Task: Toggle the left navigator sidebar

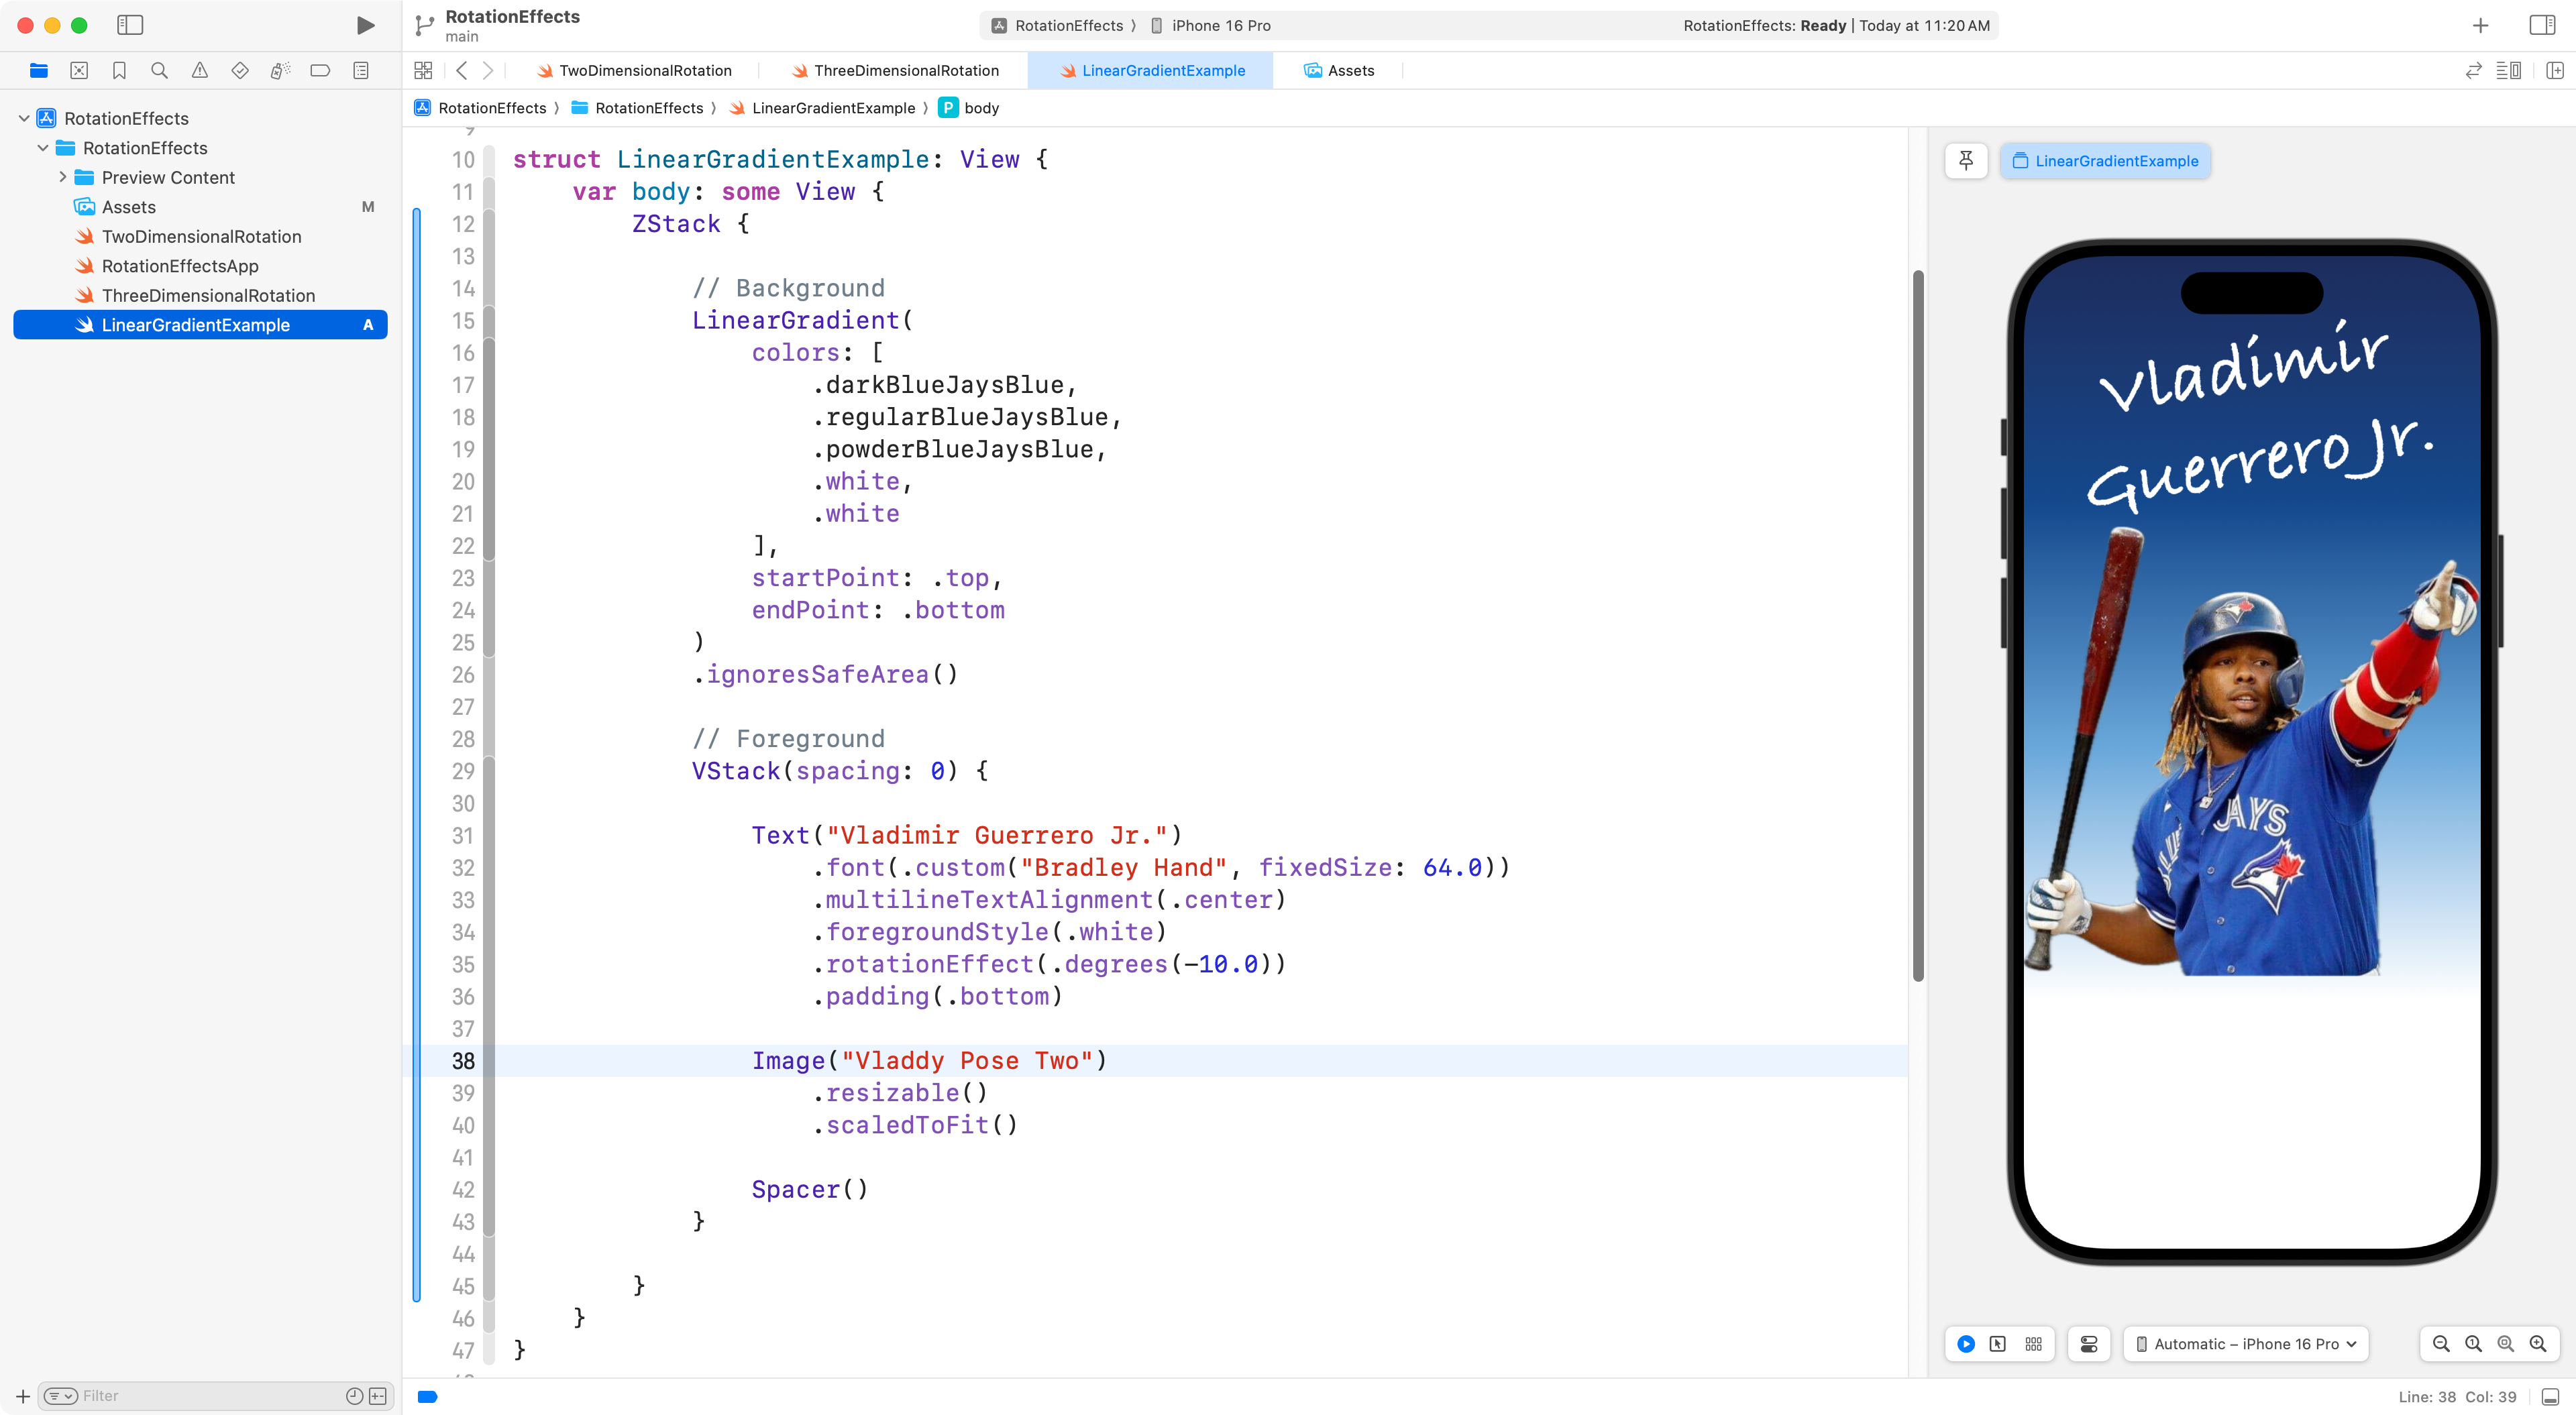Action: click(130, 26)
